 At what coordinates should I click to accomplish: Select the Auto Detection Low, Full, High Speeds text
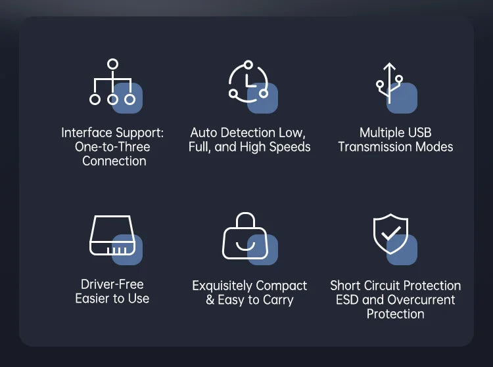tap(249, 140)
